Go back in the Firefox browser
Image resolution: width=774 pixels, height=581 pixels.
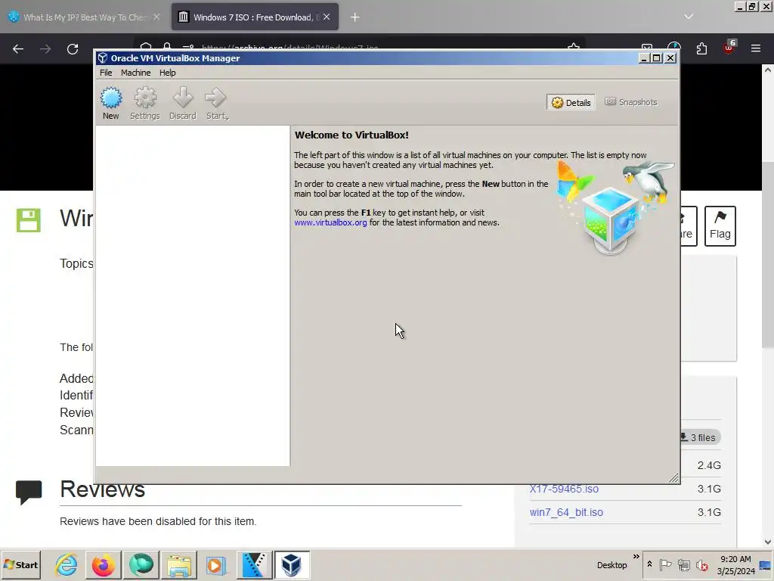[x=18, y=49]
